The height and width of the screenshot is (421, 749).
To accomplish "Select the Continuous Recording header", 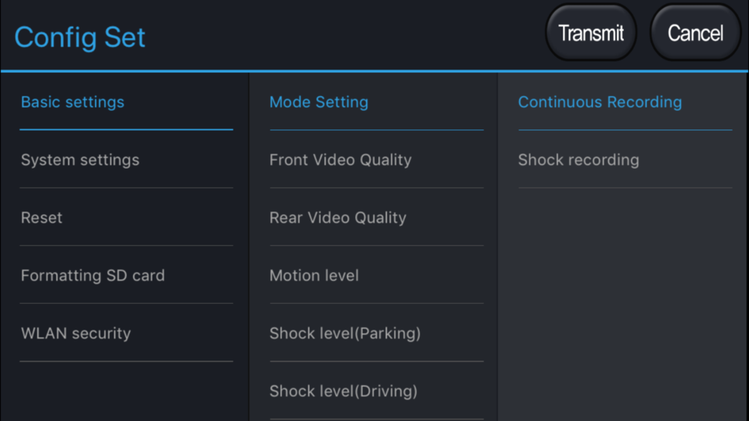I will pos(599,102).
